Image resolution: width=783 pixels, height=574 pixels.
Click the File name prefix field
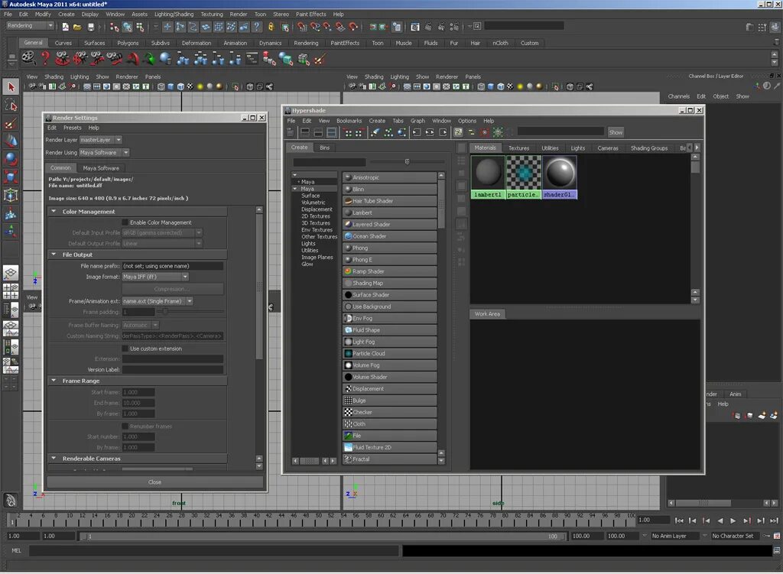pos(173,266)
